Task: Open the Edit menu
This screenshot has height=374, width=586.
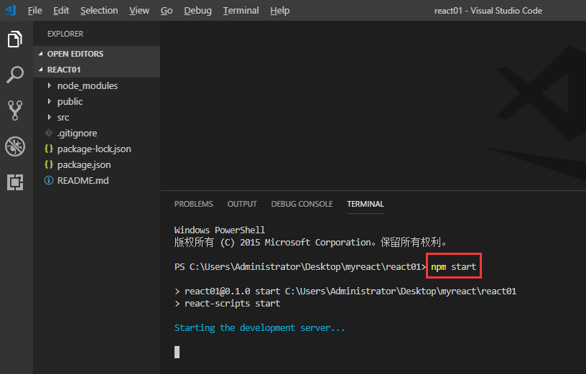Action: click(61, 11)
